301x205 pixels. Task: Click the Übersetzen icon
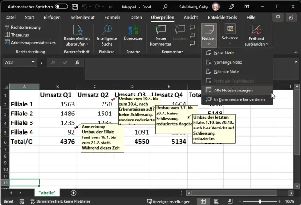tap(133, 30)
